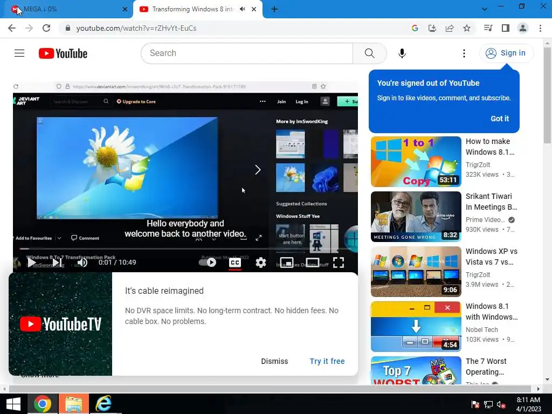Launch Internet Explorer from taskbar
552x414 pixels.
pos(104,404)
